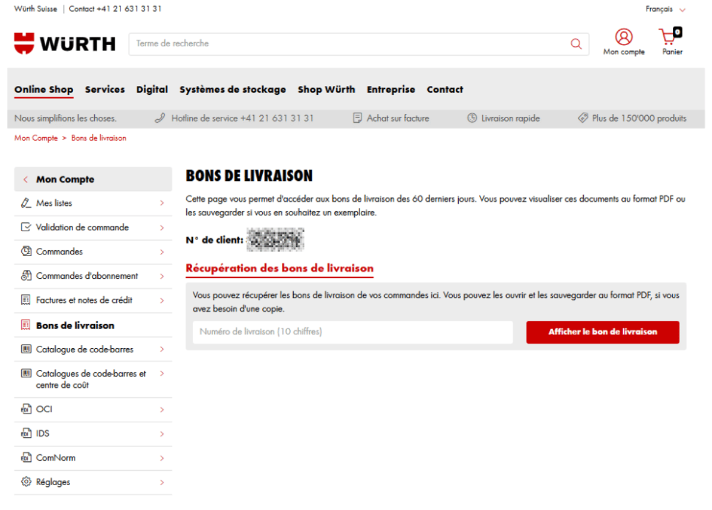Click the Achat sur facture icon
The height and width of the screenshot is (510, 712).
tap(357, 118)
